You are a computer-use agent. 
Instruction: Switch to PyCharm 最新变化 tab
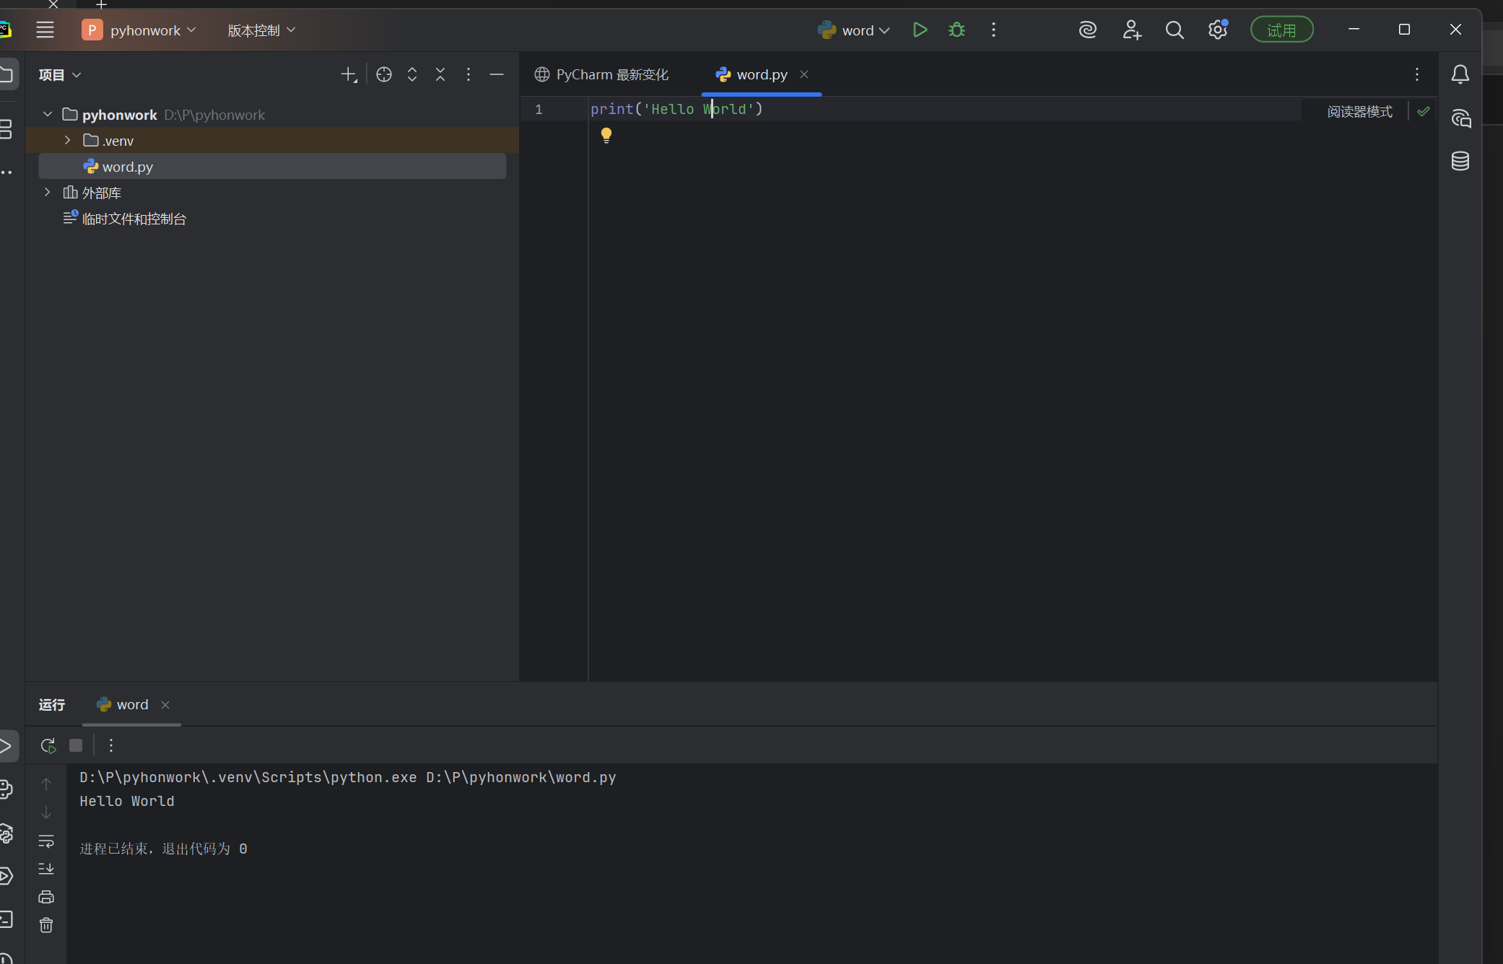pos(601,74)
